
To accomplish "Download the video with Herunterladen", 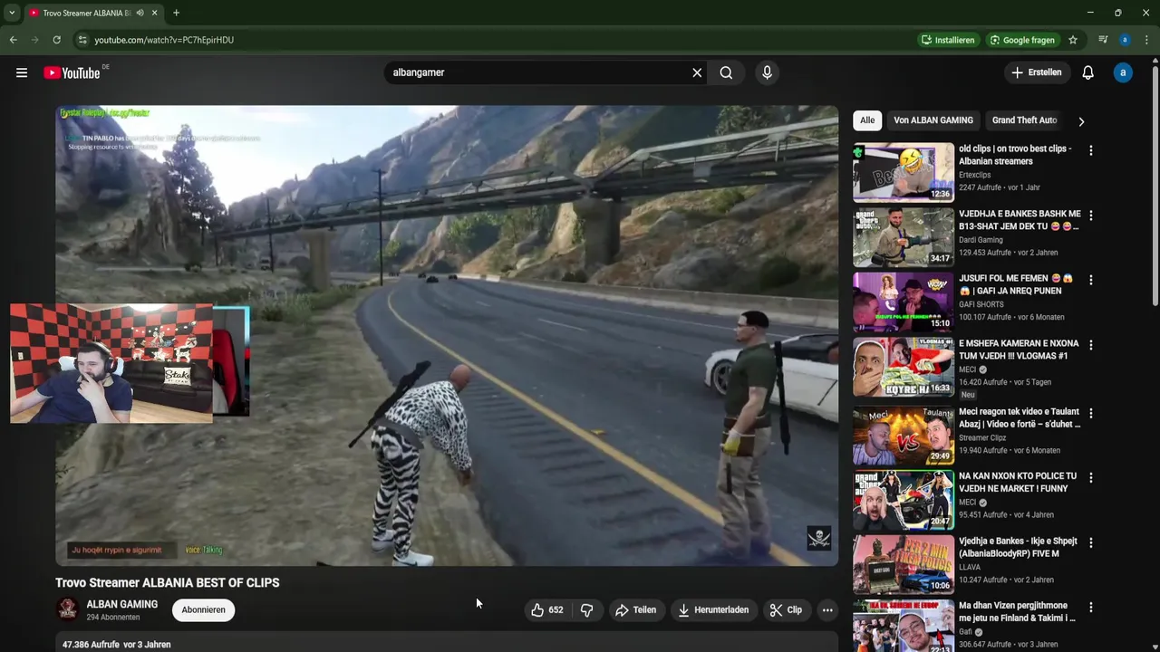I will [713, 609].
